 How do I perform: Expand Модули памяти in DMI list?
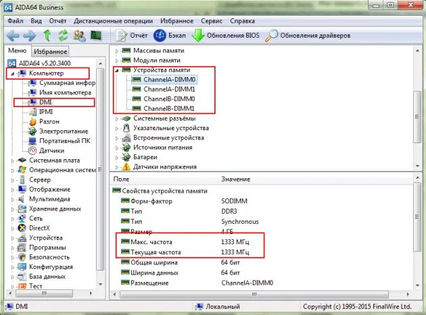tap(117, 61)
